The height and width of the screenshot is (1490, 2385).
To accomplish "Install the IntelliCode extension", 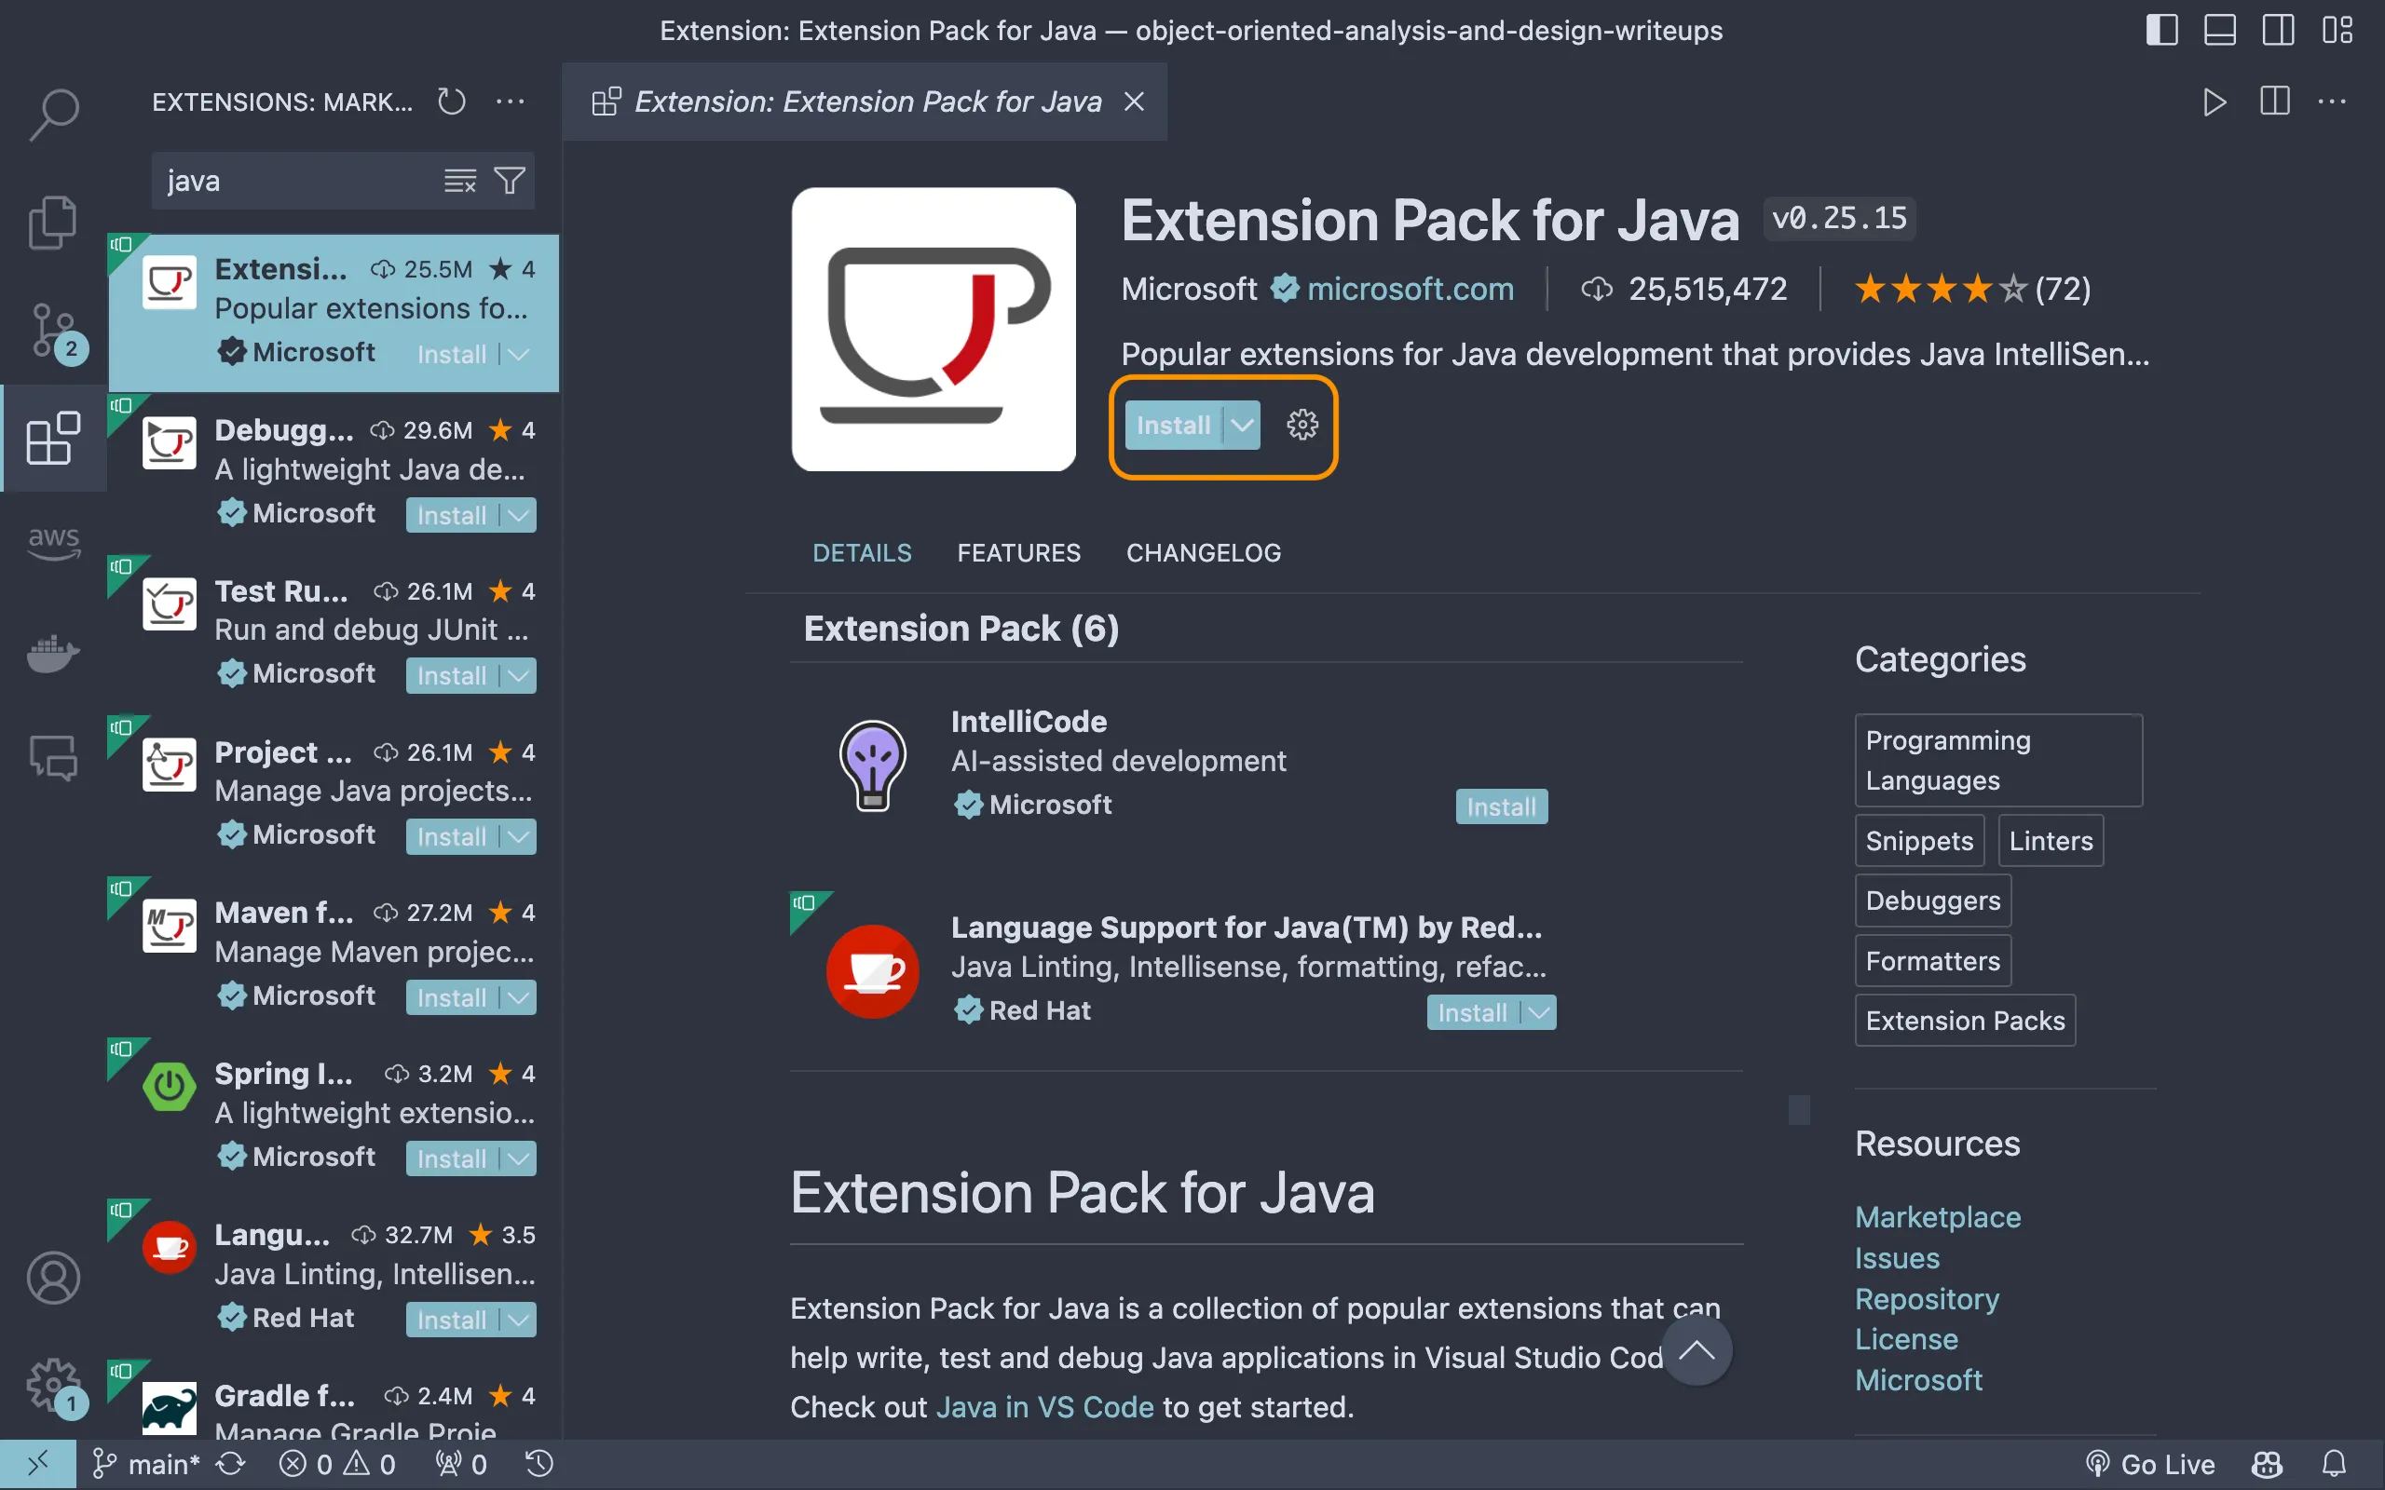I will (1500, 807).
